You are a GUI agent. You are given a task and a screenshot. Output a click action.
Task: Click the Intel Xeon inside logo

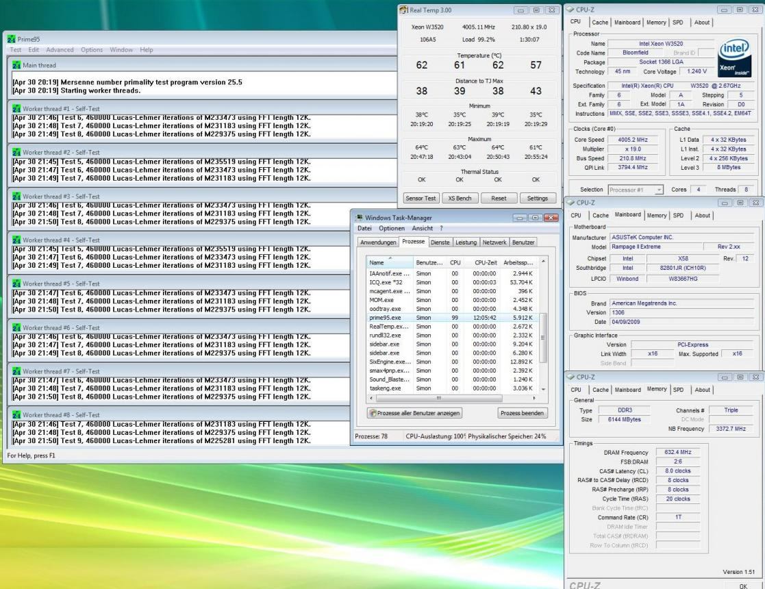734,58
